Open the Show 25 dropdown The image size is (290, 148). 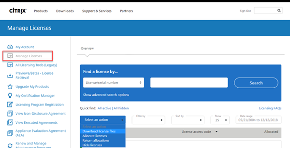click(x=220, y=120)
